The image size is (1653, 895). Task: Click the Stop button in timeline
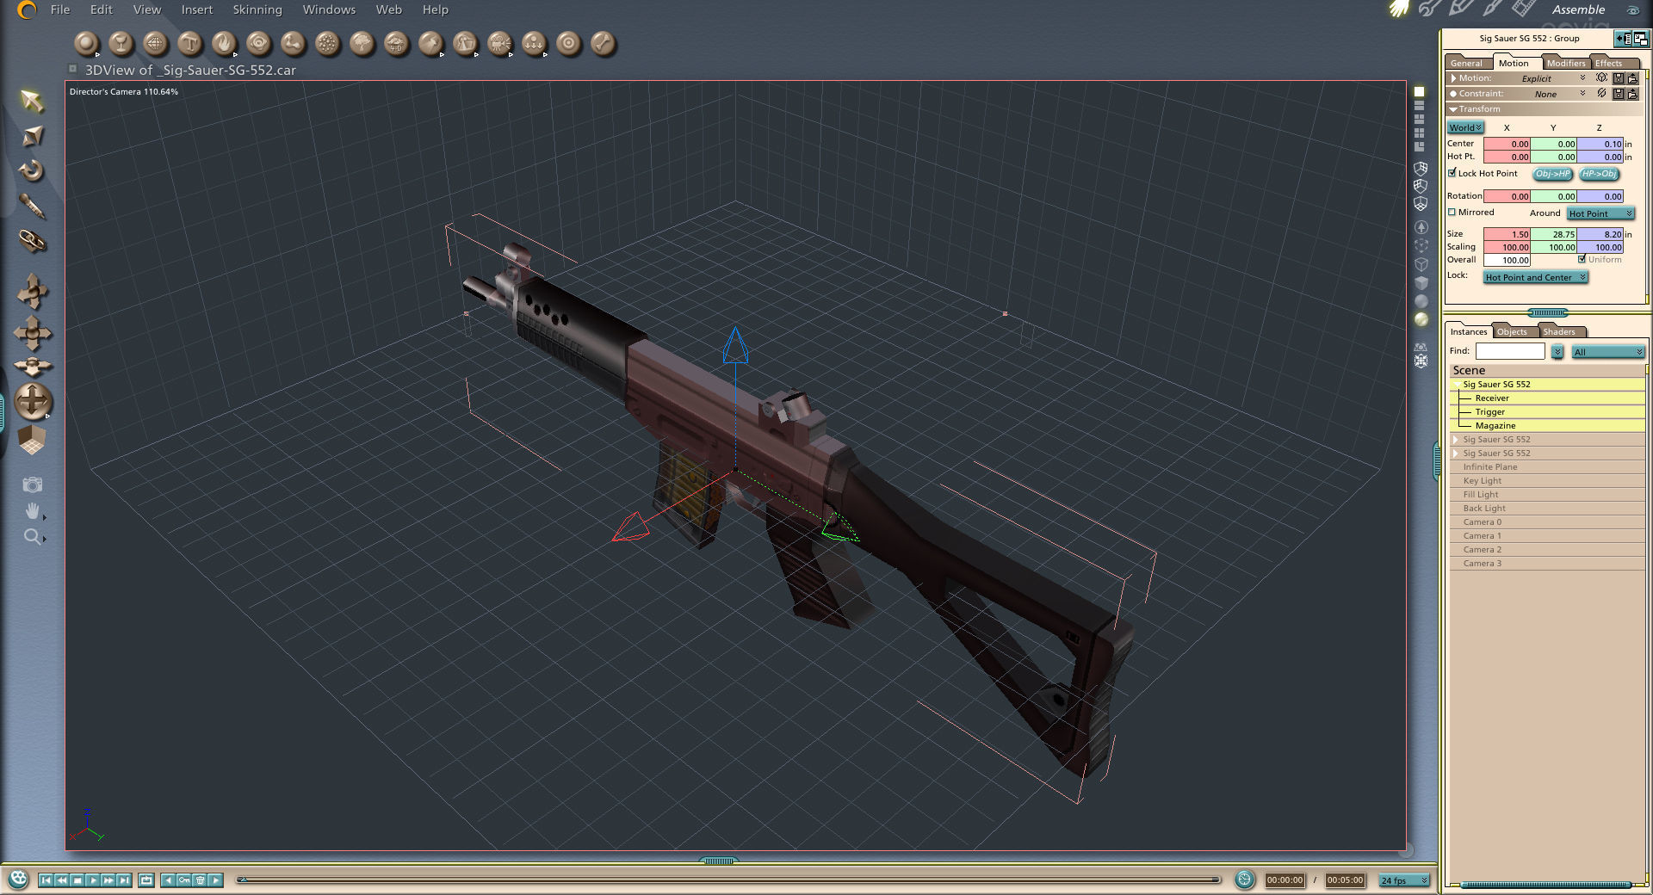click(x=77, y=880)
